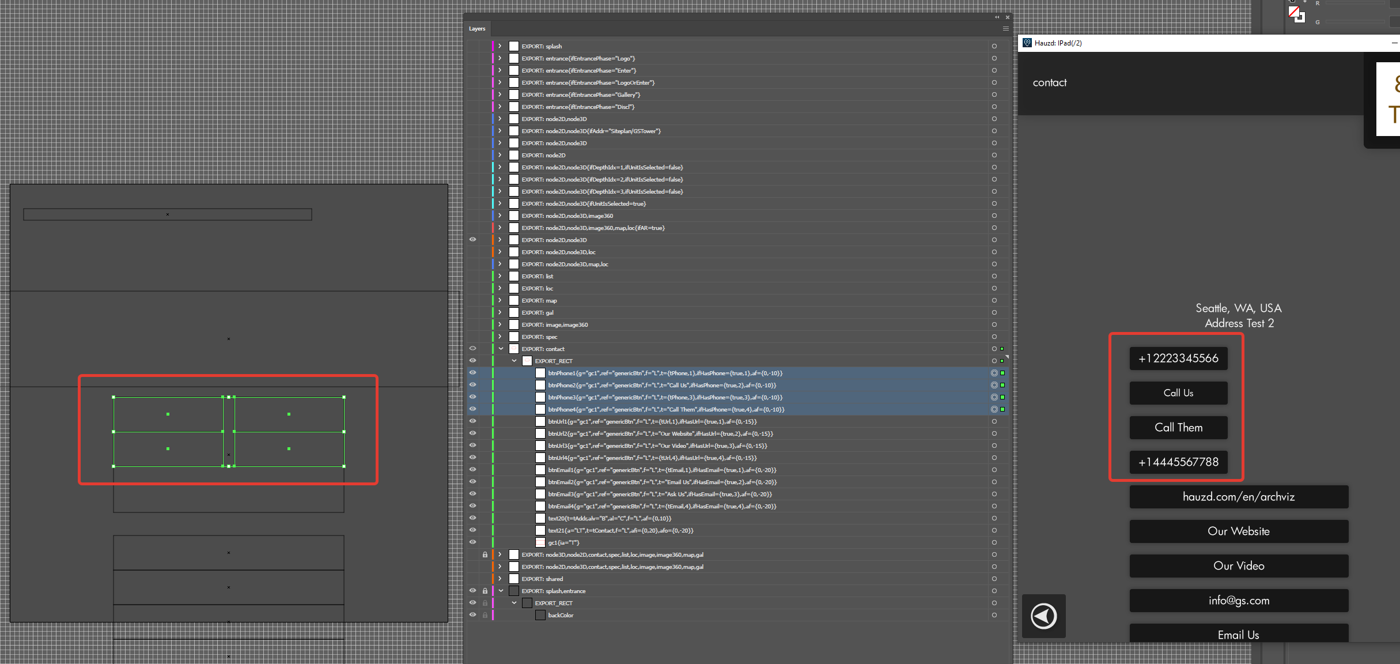Screen dimensions: 1400x664
Task: Click the fill none color swatch
Action: (1293, 12)
